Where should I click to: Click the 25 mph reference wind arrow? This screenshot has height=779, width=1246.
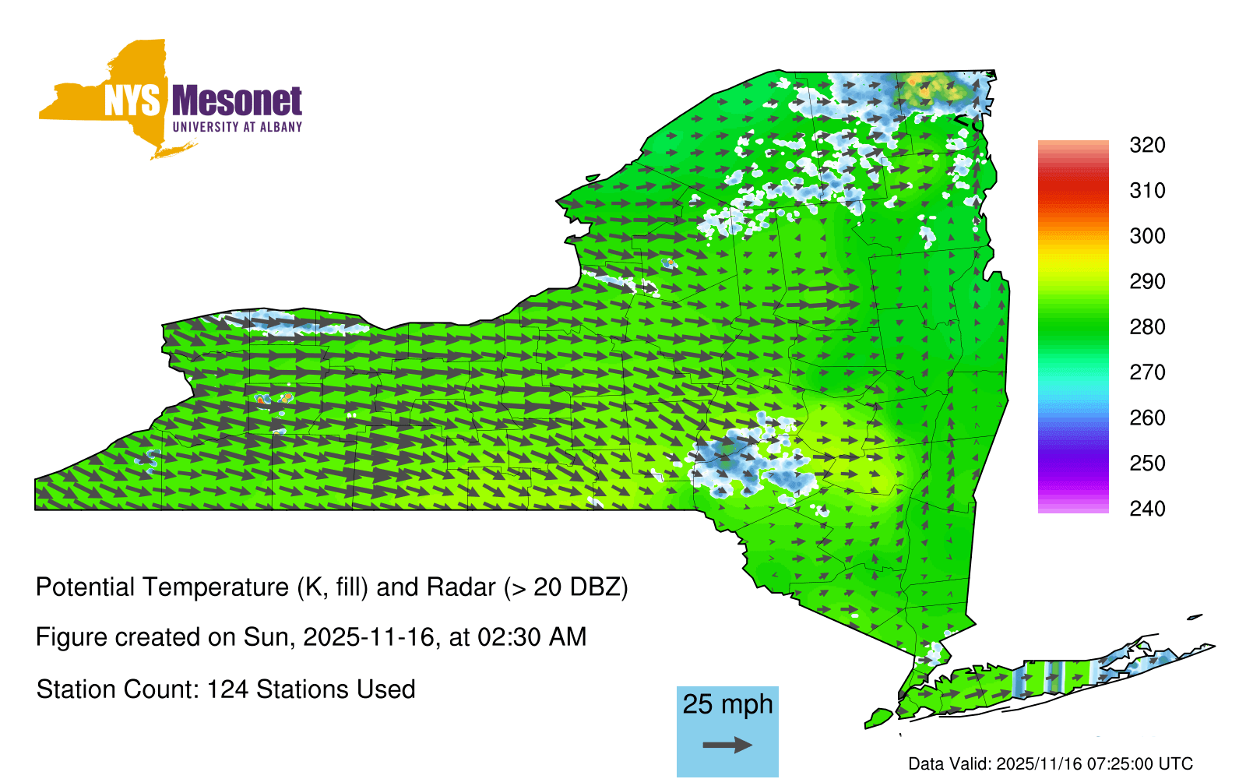click(727, 746)
